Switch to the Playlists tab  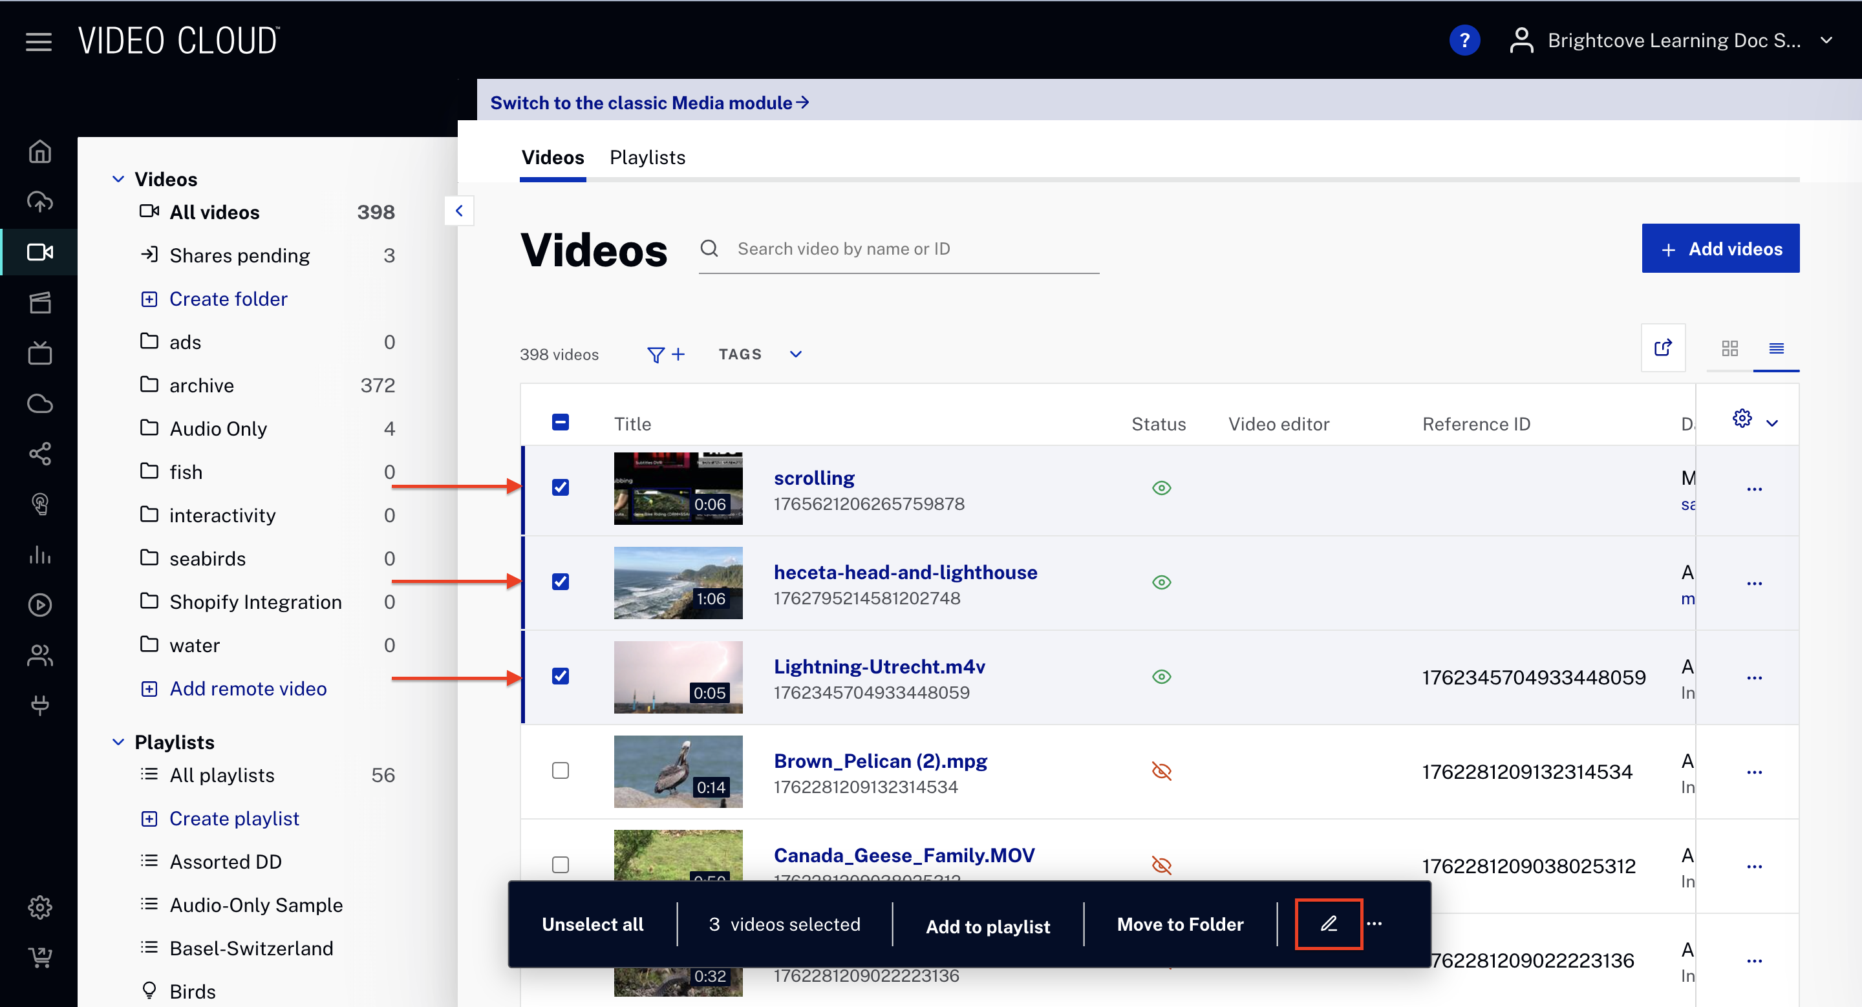click(x=647, y=158)
